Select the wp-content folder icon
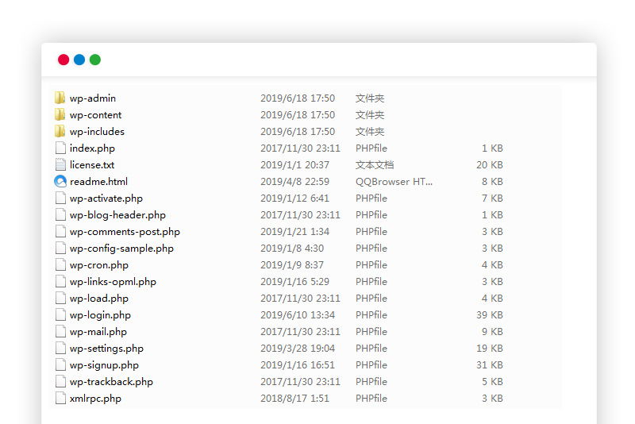The image size is (635, 424). tap(60, 115)
